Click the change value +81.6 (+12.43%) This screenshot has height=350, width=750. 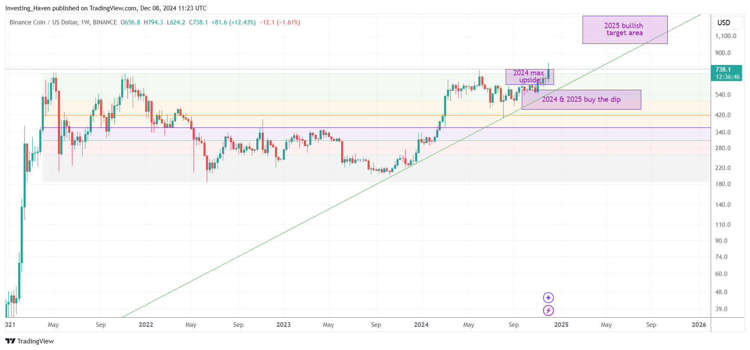234,22
